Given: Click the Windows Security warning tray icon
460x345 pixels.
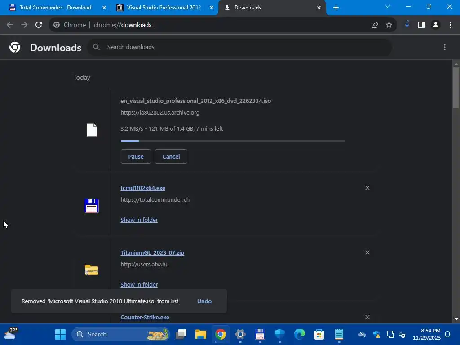Looking at the screenshot, I should point(377,334).
